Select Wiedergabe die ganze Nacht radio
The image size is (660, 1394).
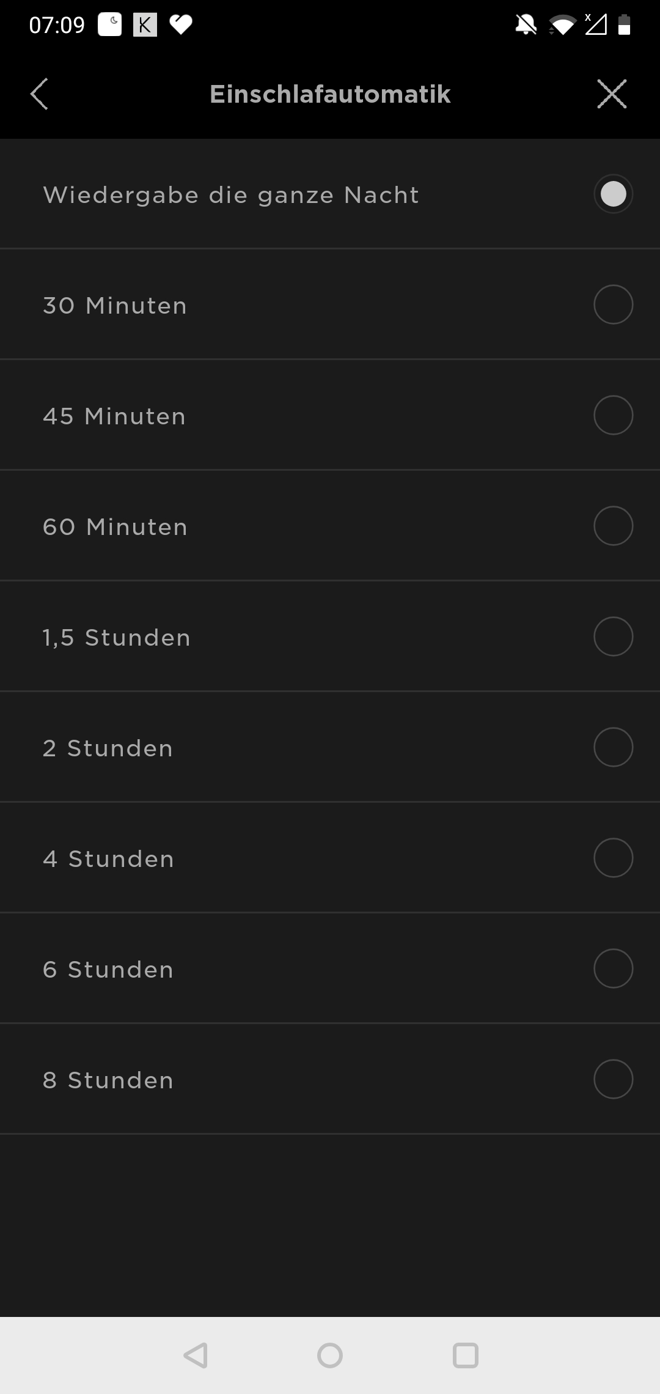613,194
